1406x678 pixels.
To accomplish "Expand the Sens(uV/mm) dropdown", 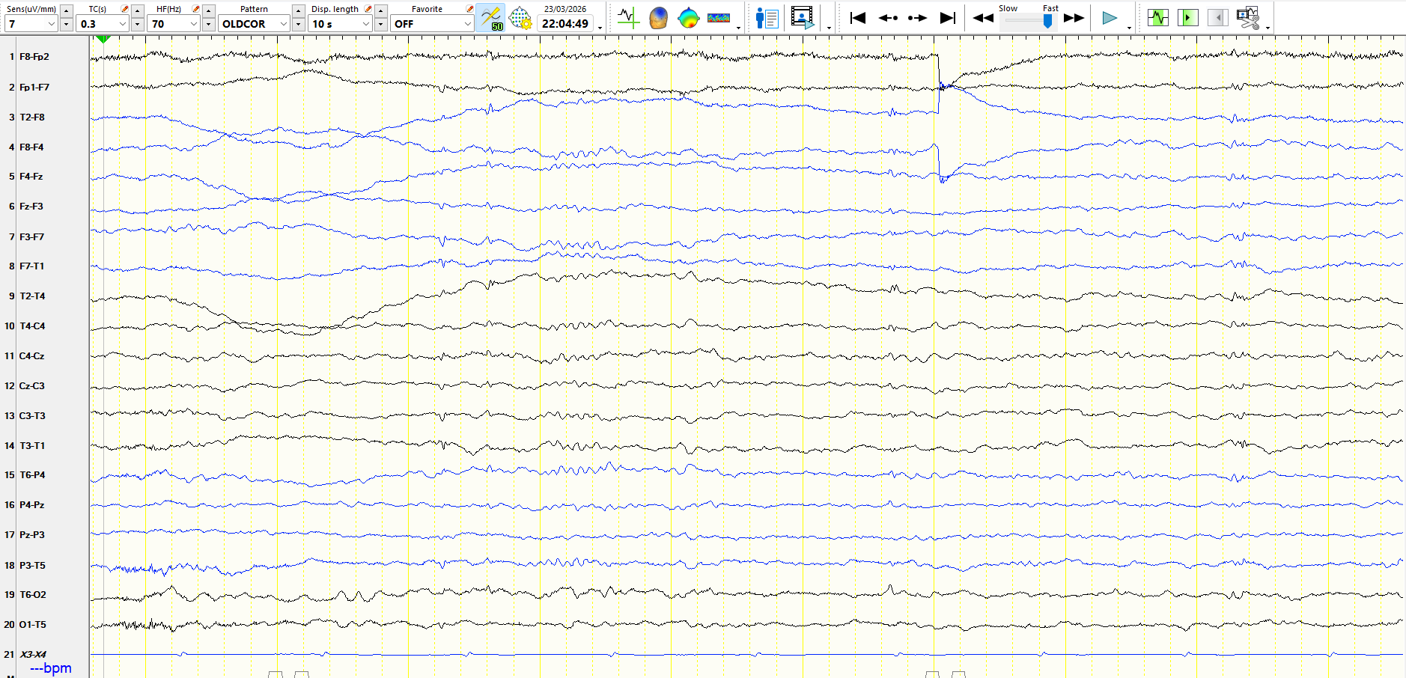I will [x=52, y=24].
